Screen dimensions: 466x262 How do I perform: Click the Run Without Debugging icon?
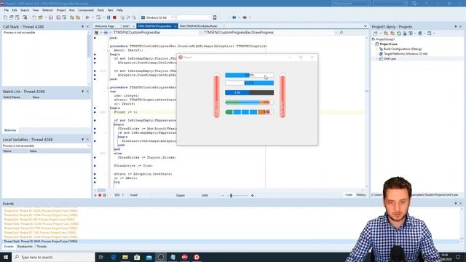pyautogui.click(x=98, y=17)
